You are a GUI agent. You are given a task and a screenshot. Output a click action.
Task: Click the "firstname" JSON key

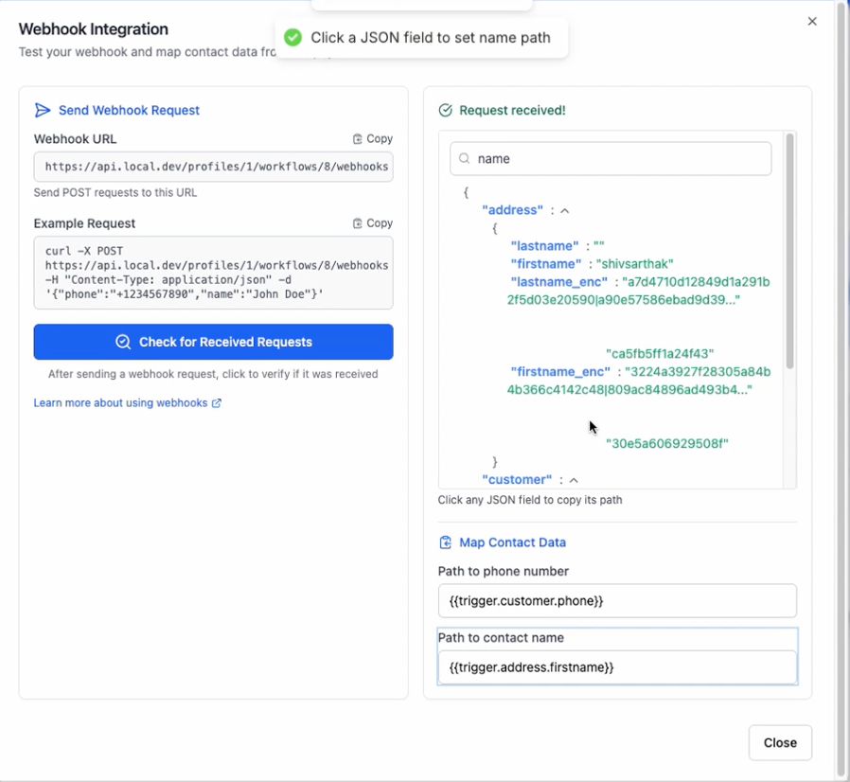tap(546, 263)
